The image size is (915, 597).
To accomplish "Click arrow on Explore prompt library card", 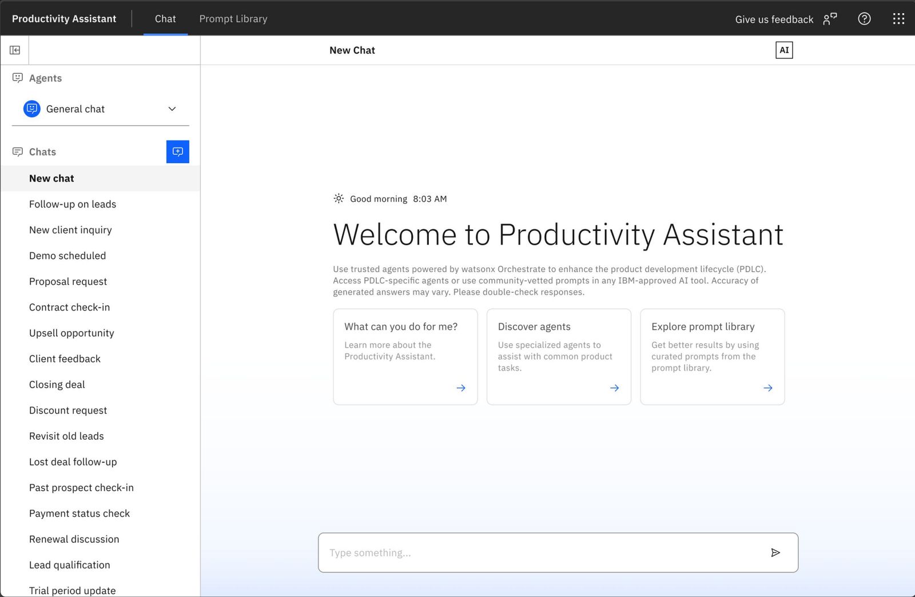I will (x=768, y=388).
